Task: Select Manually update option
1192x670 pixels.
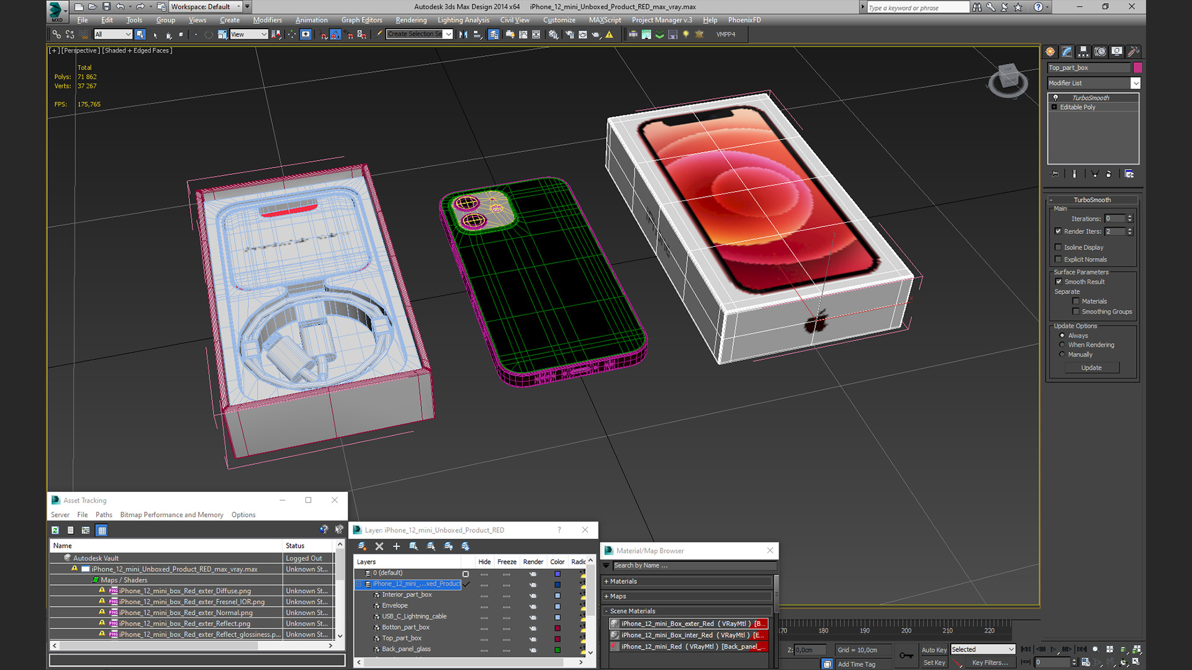Action: [1062, 355]
